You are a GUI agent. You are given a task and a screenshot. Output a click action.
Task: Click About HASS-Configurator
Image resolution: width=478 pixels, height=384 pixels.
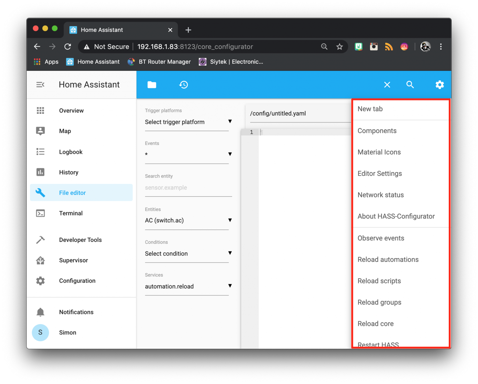click(x=396, y=216)
